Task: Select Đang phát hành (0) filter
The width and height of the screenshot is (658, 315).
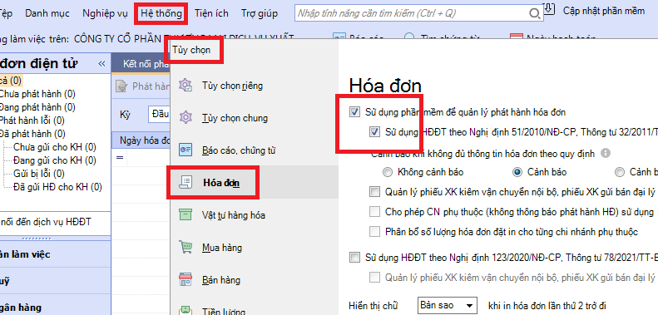Action: pos(37,107)
